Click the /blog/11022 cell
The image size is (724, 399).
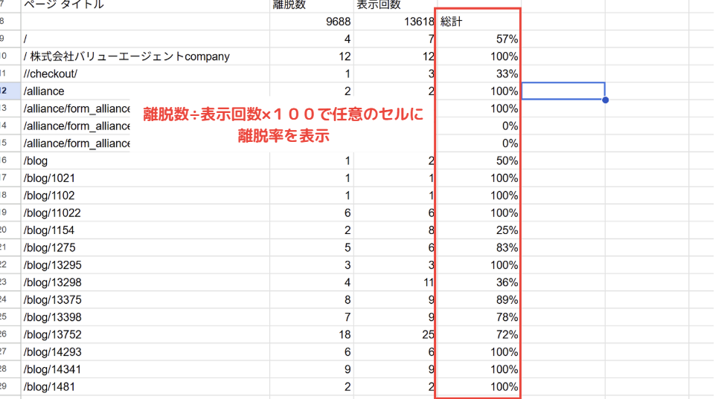pos(145,213)
